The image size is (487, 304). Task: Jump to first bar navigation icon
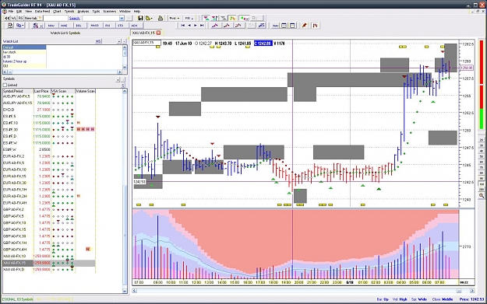click(x=183, y=26)
